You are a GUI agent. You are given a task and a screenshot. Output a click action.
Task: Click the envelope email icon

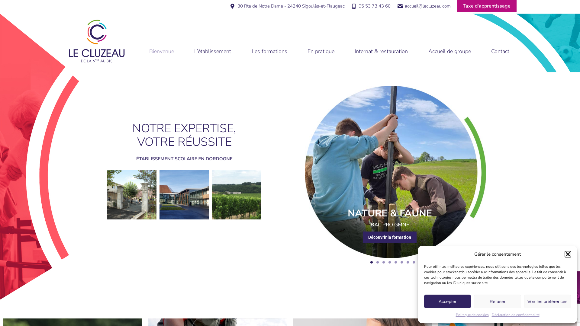pyautogui.click(x=400, y=6)
